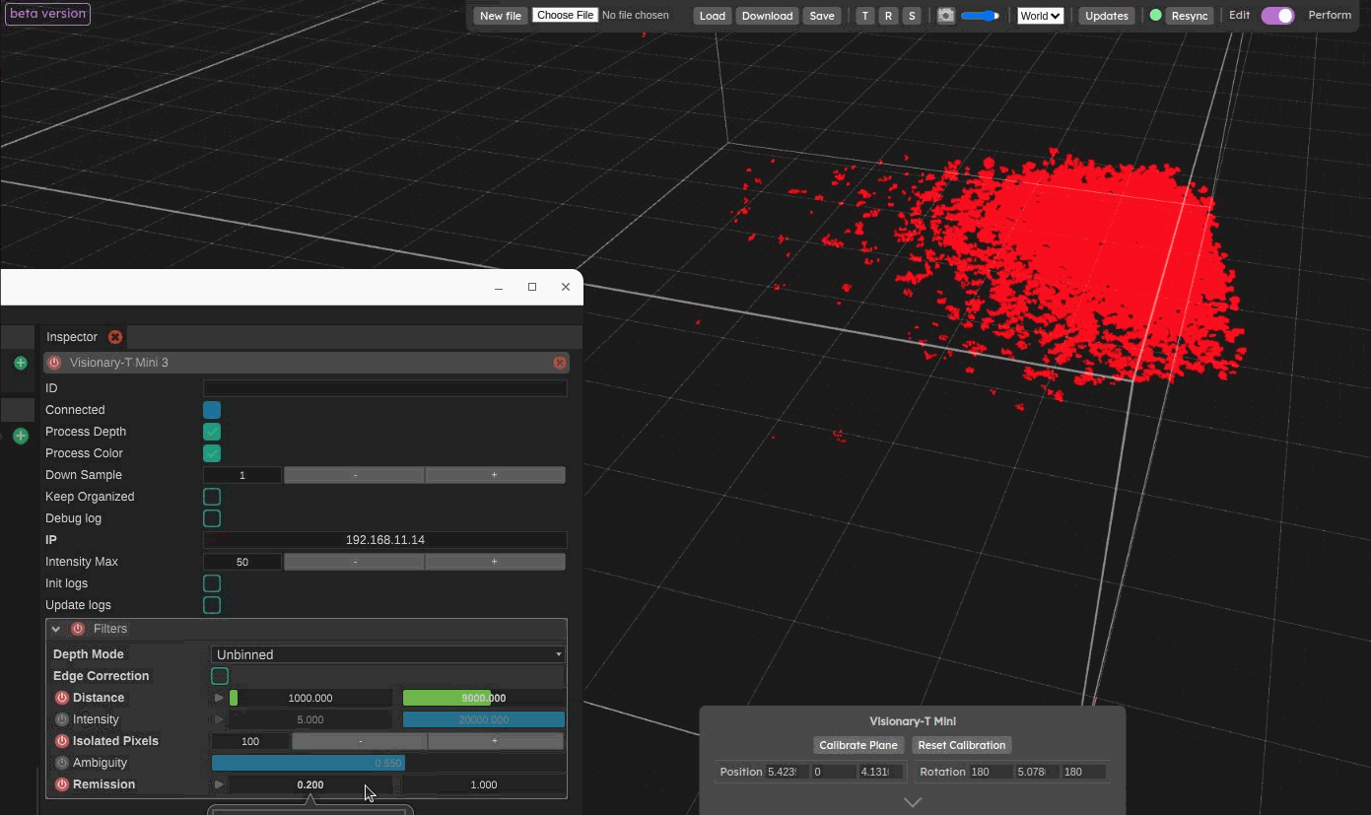Click the camera snapshot icon in toolbar
The height and width of the screenshot is (815, 1371).
click(x=945, y=16)
